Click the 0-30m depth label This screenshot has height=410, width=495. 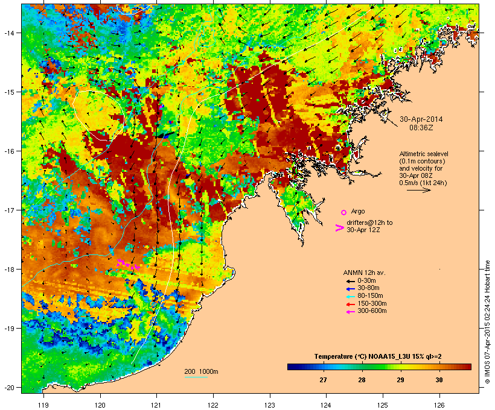(366, 280)
